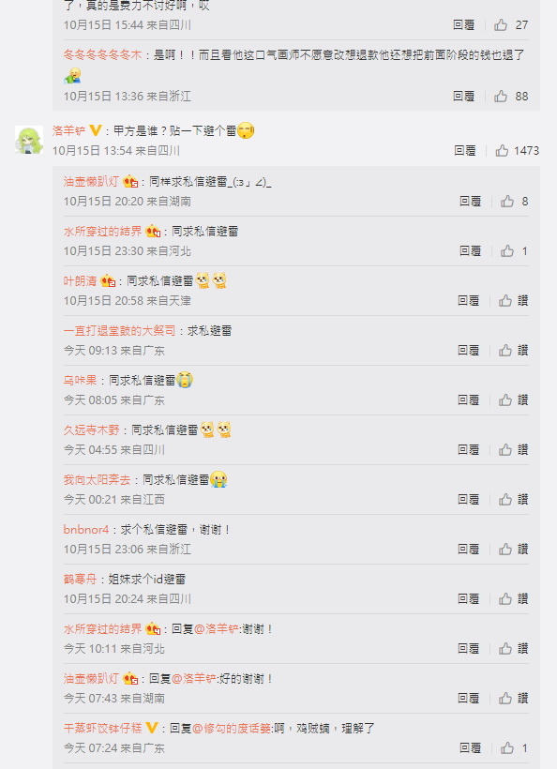This screenshot has width=557, height=769.
Task: Like 油壶懒趴灯's comment from 20:20
Action: (x=507, y=201)
